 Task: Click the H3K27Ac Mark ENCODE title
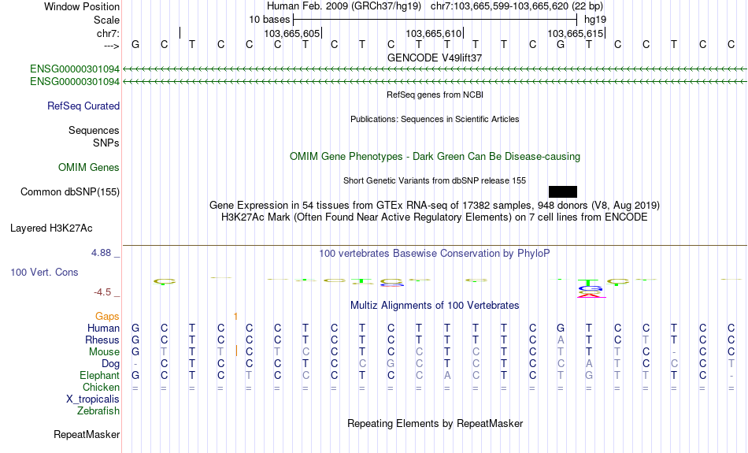coord(435,217)
